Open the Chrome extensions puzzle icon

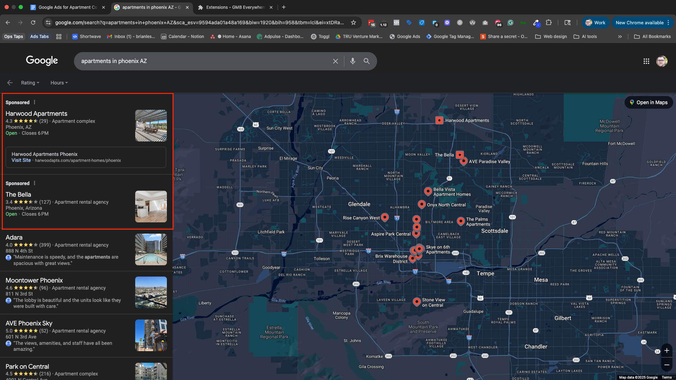click(x=549, y=23)
